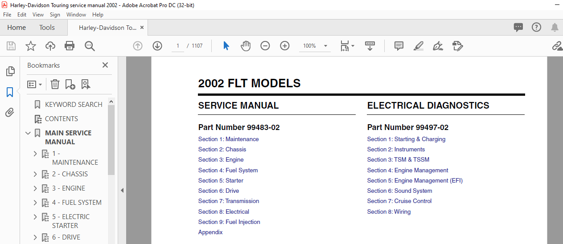Click the zoom out minus icon

(265, 46)
